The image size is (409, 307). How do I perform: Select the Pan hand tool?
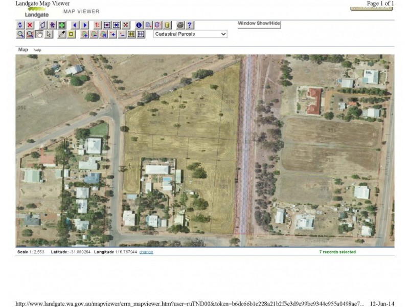click(x=38, y=34)
